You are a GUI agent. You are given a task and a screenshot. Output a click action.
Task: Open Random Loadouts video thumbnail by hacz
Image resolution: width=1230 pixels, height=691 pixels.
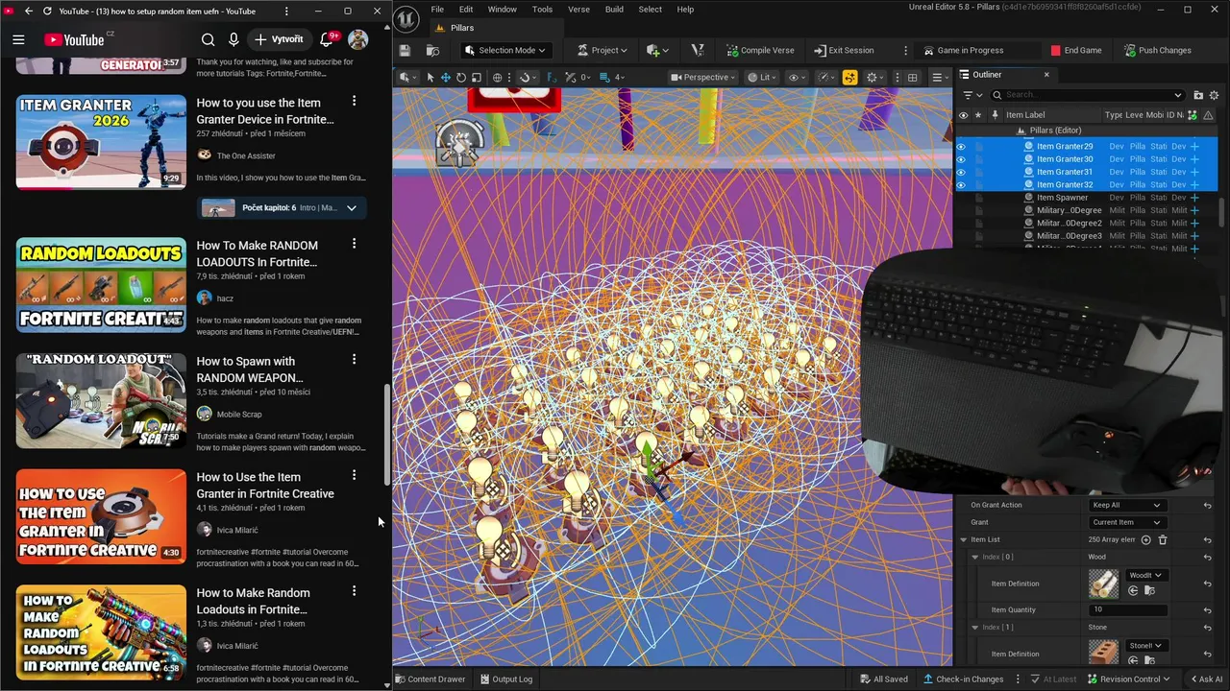[101, 284]
